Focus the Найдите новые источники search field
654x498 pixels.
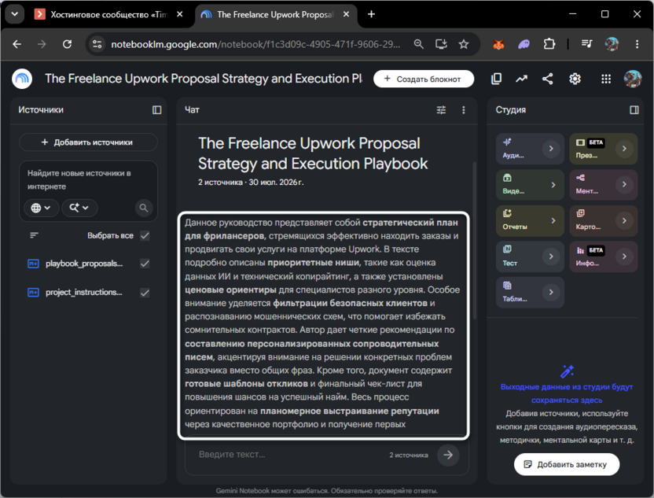point(88,180)
